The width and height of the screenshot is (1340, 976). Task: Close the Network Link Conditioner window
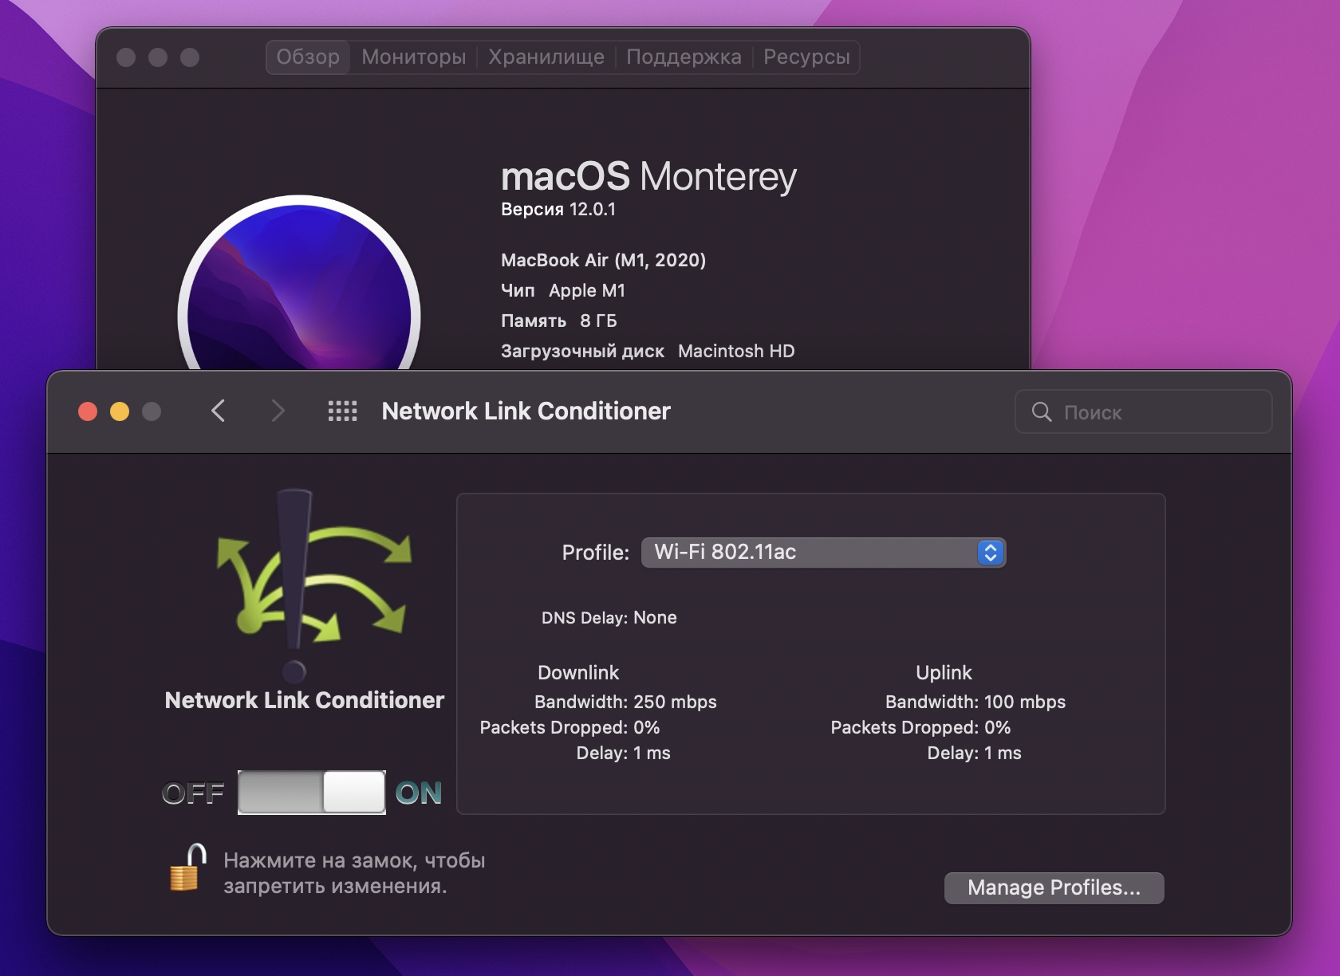pos(88,411)
